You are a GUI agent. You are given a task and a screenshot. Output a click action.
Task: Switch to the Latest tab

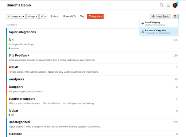click(55, 16)
